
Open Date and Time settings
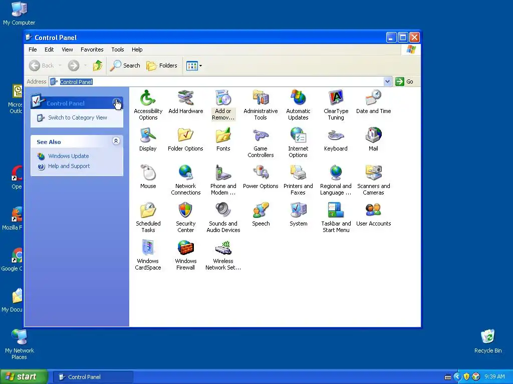click(x=373, y=102)
